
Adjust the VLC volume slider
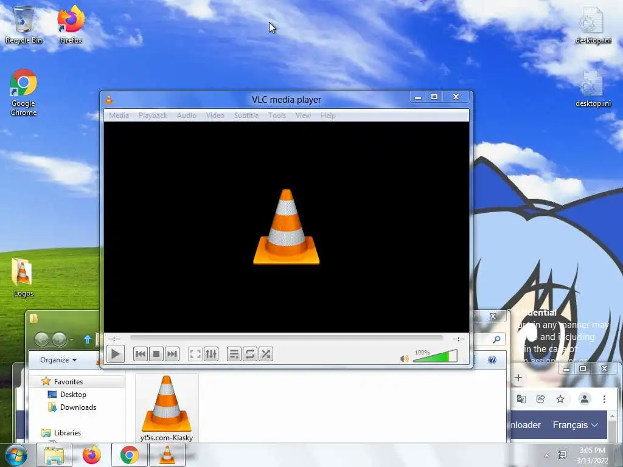(435, 356)
